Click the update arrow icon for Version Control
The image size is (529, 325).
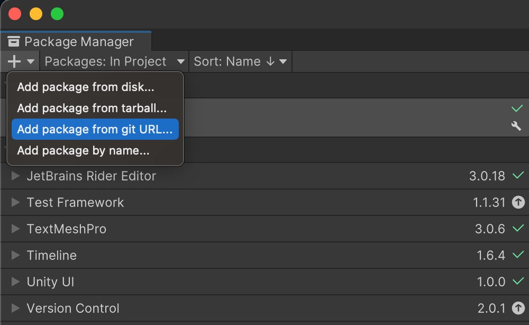pyautogui.click(x=518, y=308)
